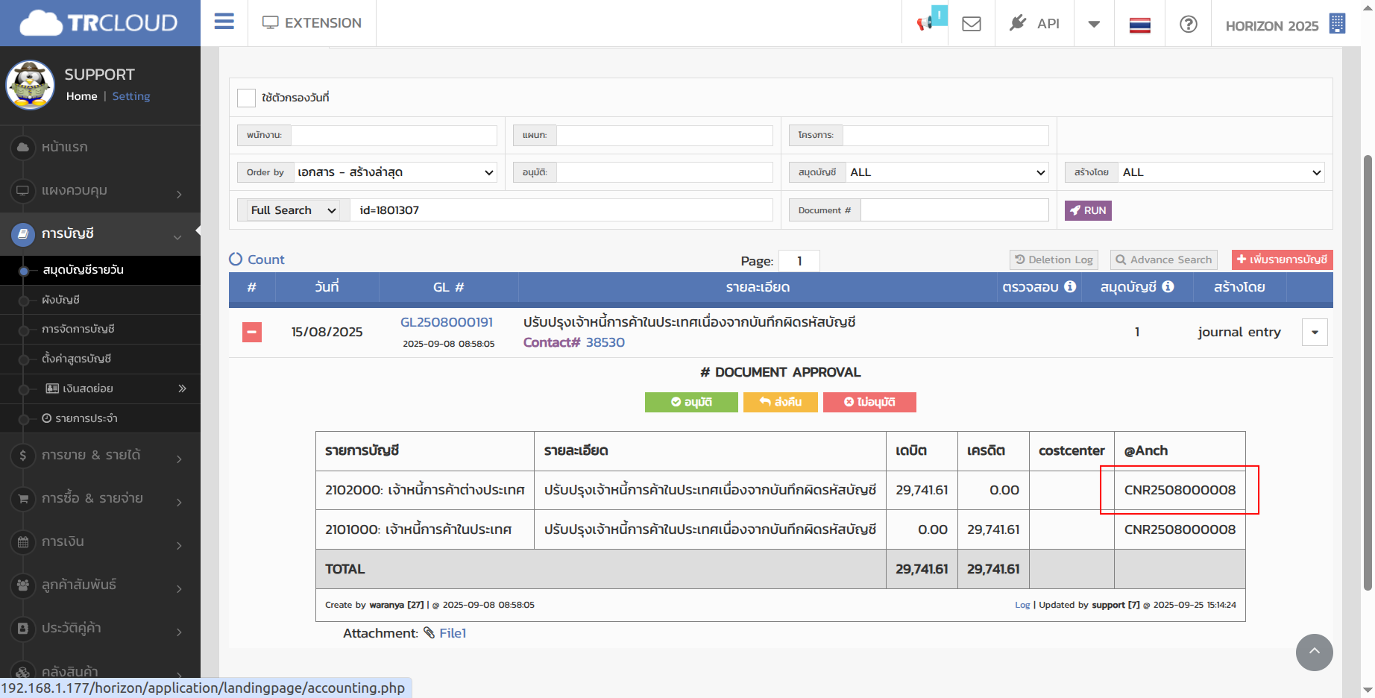Open the GL2508000191 document link
The width and height of the screenshot is (1375, 698).
(x=446, y=322)
